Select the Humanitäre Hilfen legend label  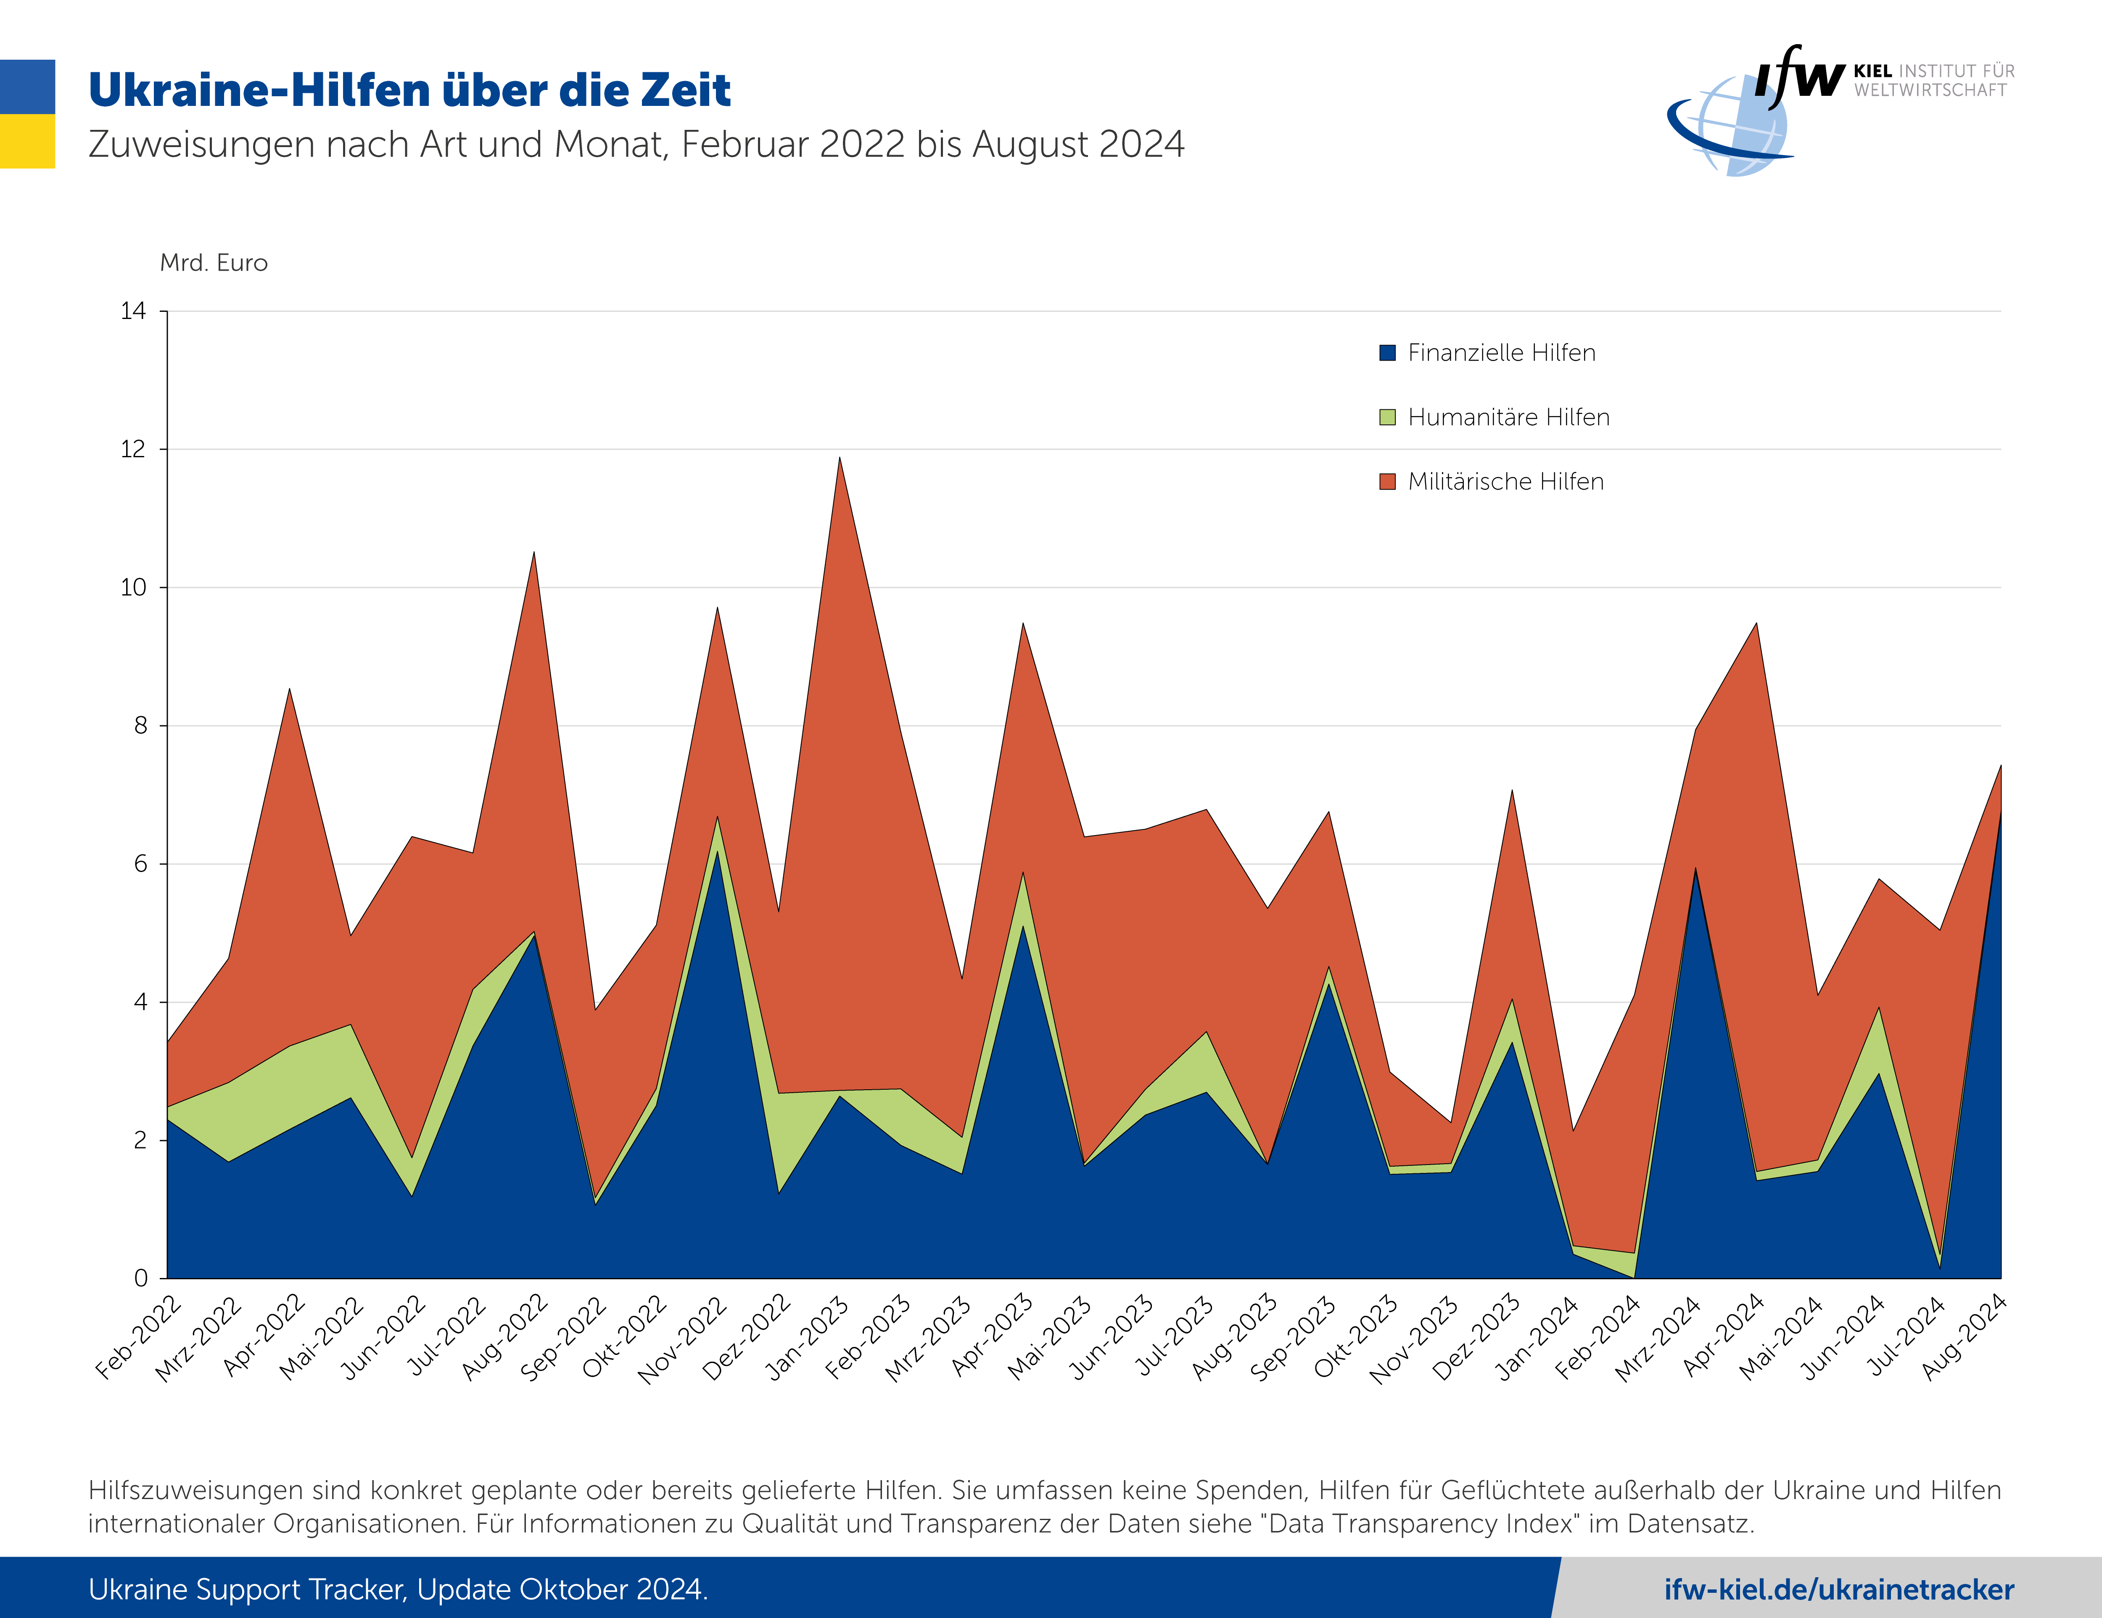click(1508, 417)
